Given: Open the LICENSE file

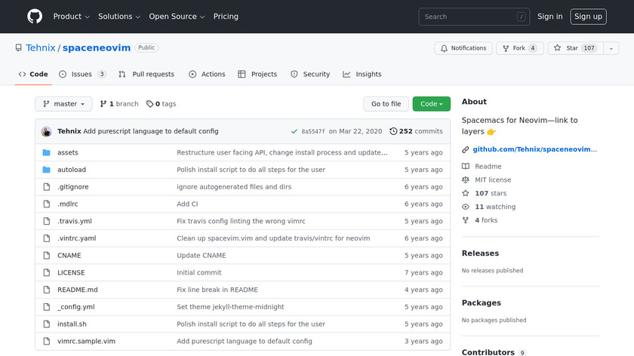Looking at the screenshot, I should coord(71,273).
